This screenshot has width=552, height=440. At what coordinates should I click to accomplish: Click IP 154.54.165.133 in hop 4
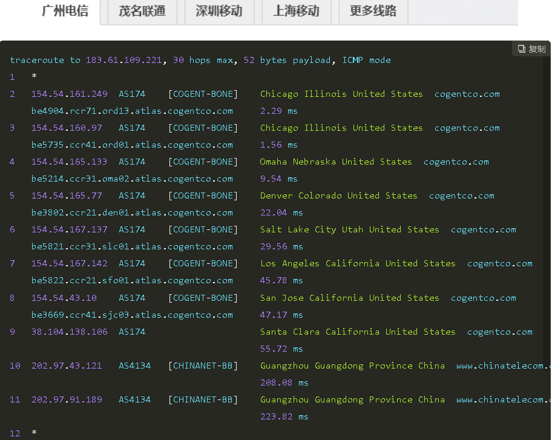70,162
